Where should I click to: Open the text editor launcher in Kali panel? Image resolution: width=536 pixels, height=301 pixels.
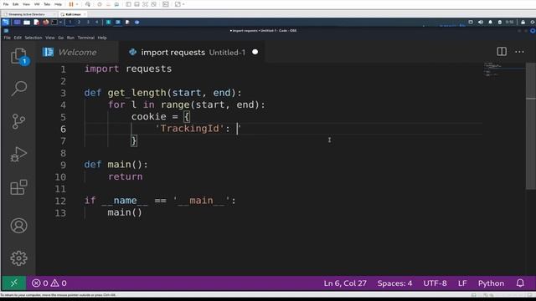(x=36, y=23)
